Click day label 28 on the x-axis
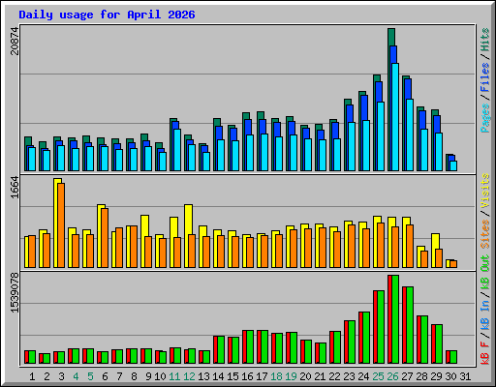The image size is (496, 387). pos(421,376)
